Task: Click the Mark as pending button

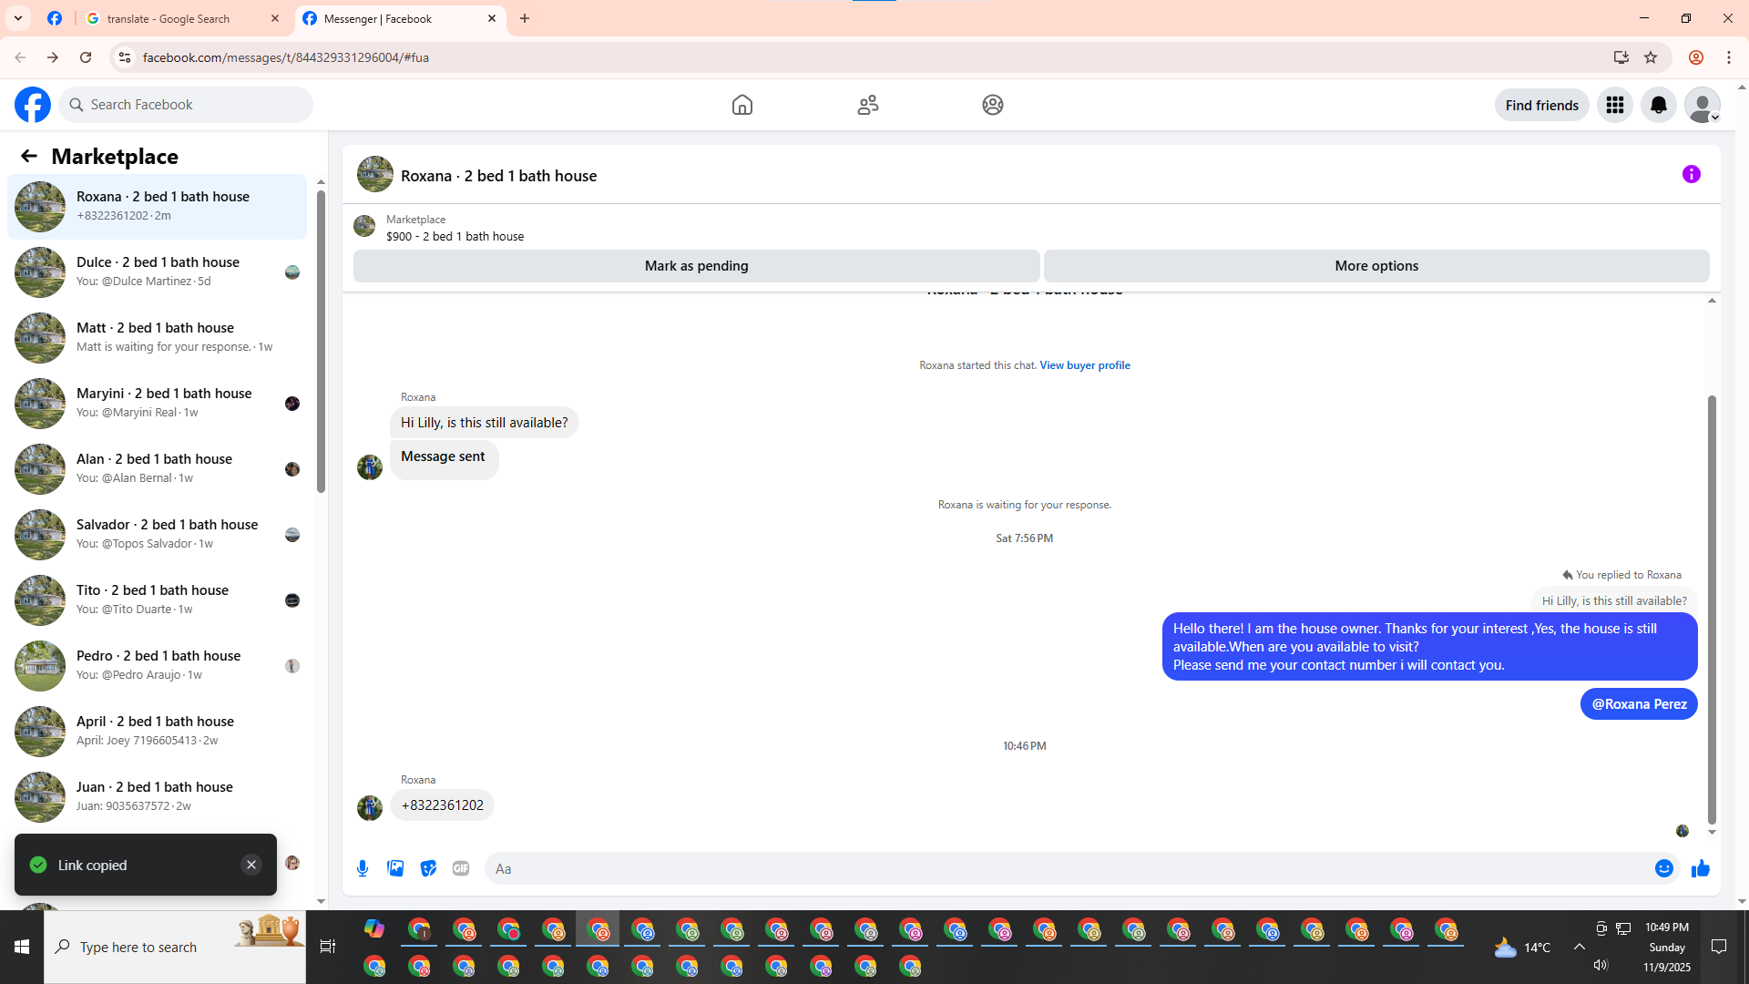Action: (697, 266)
